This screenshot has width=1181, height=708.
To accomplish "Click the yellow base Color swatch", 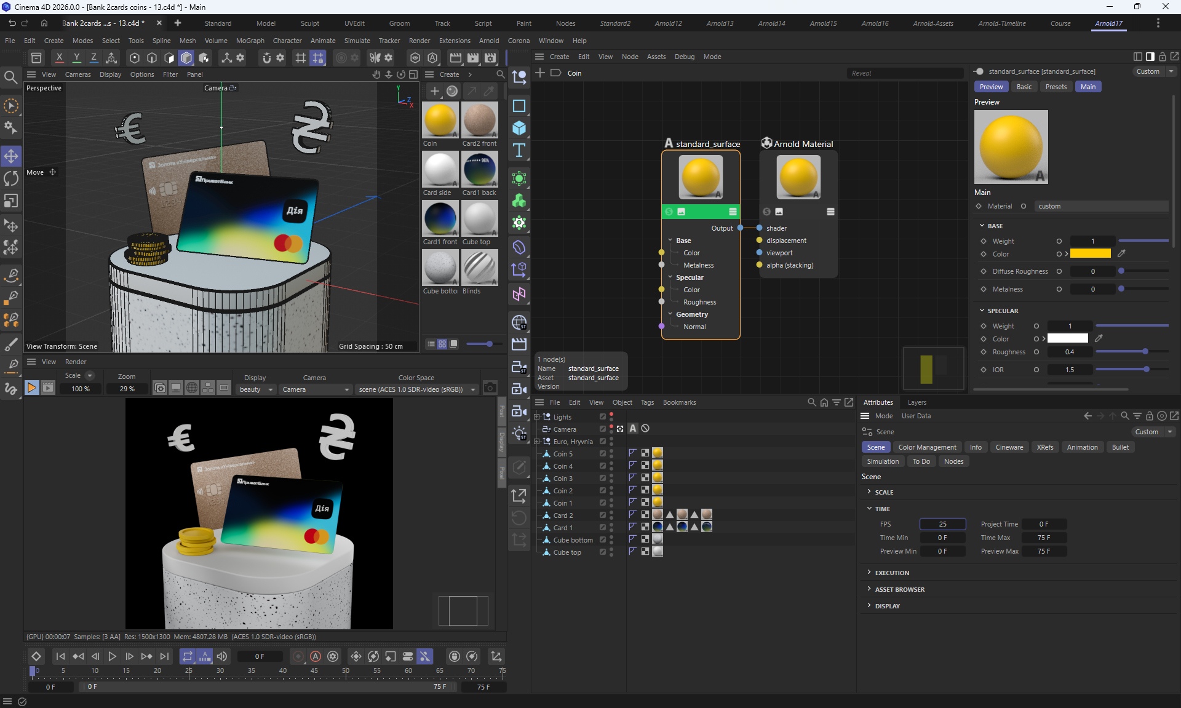I will click(1090, 253).
